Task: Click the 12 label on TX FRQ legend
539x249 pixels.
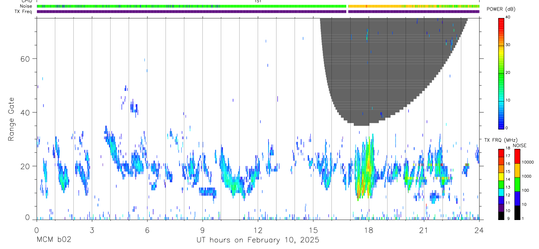Action: (508, 195)
